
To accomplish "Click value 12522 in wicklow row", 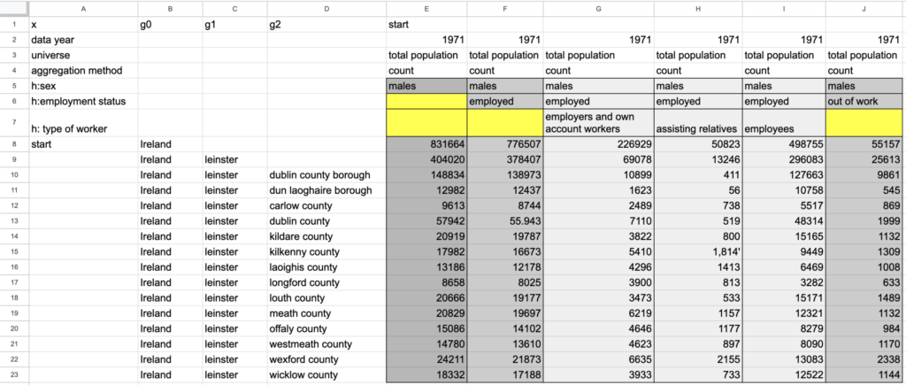I will 784,375.
